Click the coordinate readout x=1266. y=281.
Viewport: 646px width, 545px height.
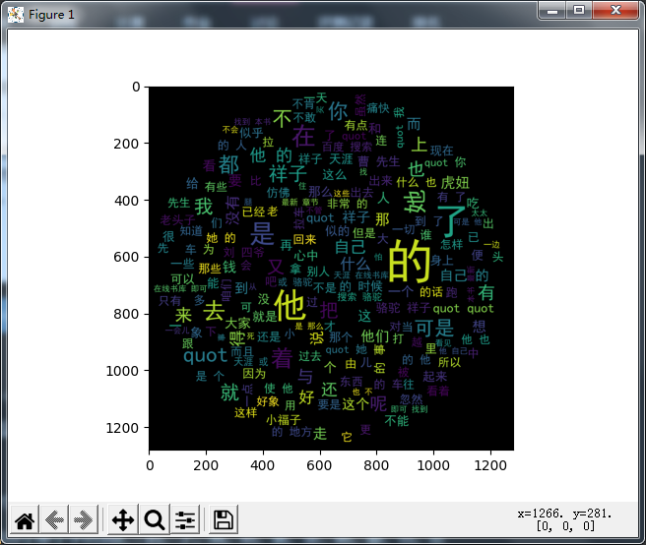coord(565,514)
